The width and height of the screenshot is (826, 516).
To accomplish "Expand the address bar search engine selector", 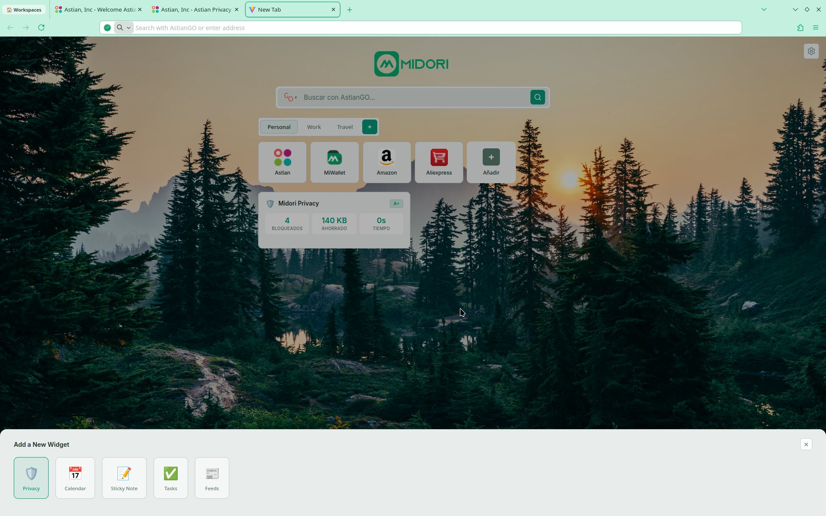I will pyautogui.click(x=123, y=28).
